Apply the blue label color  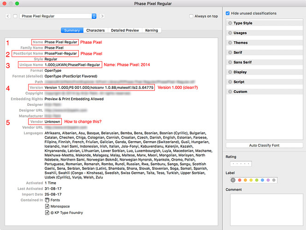[263, 180]
